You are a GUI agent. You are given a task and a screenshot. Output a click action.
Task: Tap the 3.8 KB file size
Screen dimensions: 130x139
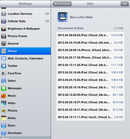click(x=118, y=117)
